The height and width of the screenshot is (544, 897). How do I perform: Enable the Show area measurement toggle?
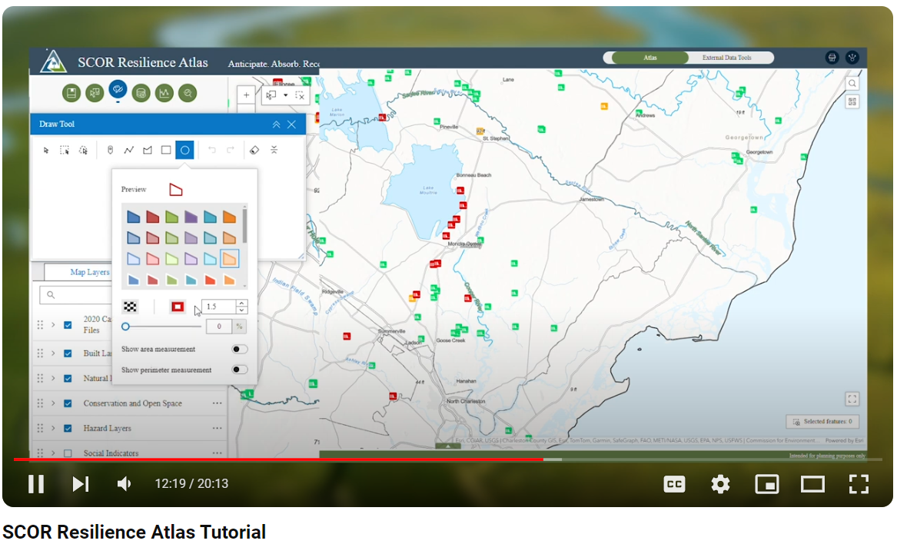tap(239, 348)
